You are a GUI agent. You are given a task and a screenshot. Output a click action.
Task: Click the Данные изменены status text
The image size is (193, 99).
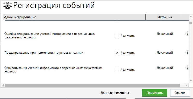pyautogui.click(x=115, y=93)
